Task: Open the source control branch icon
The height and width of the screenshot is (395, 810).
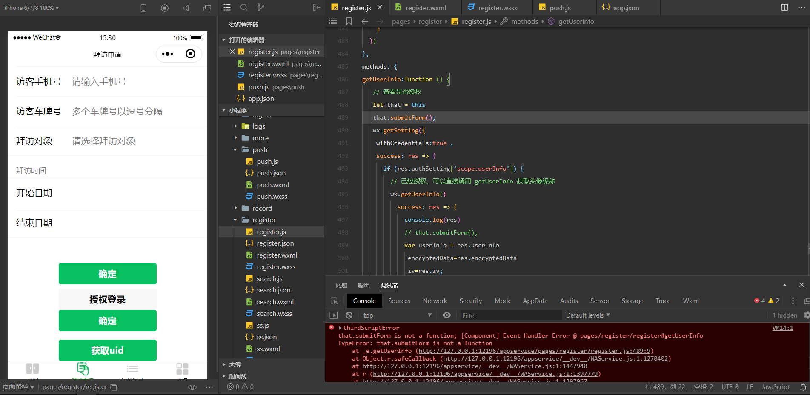Action: coord(261,7)
